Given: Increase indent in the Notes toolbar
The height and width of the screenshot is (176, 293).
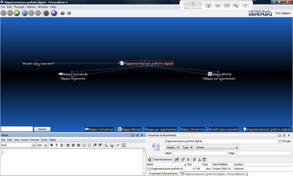Looking at the screenshot, I should click(x=100, y=145).
